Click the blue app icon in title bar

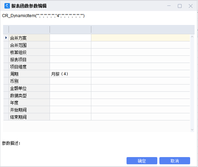[7, 6]
